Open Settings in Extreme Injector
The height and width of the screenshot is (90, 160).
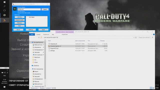pyautogui.click(x=31, y=30)
